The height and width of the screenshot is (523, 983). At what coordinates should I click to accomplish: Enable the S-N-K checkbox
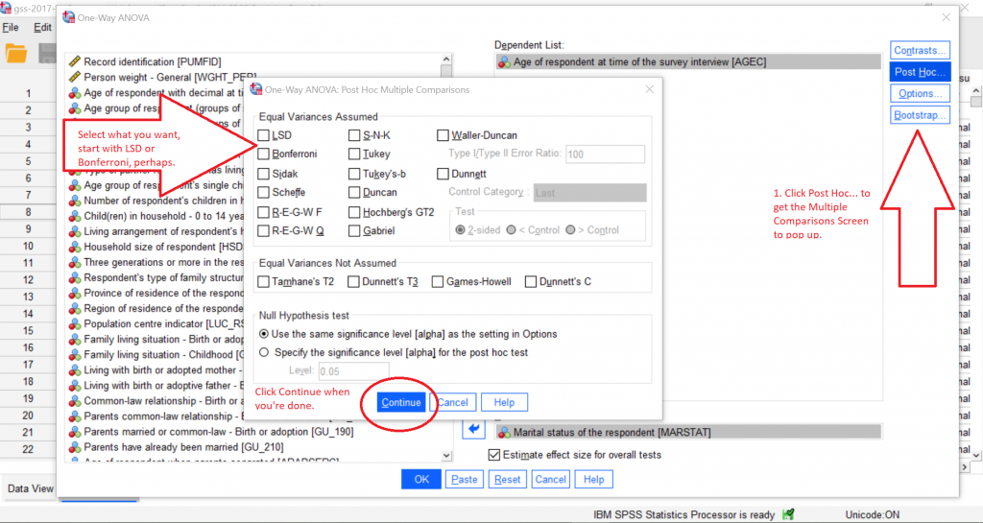point(354,135)
